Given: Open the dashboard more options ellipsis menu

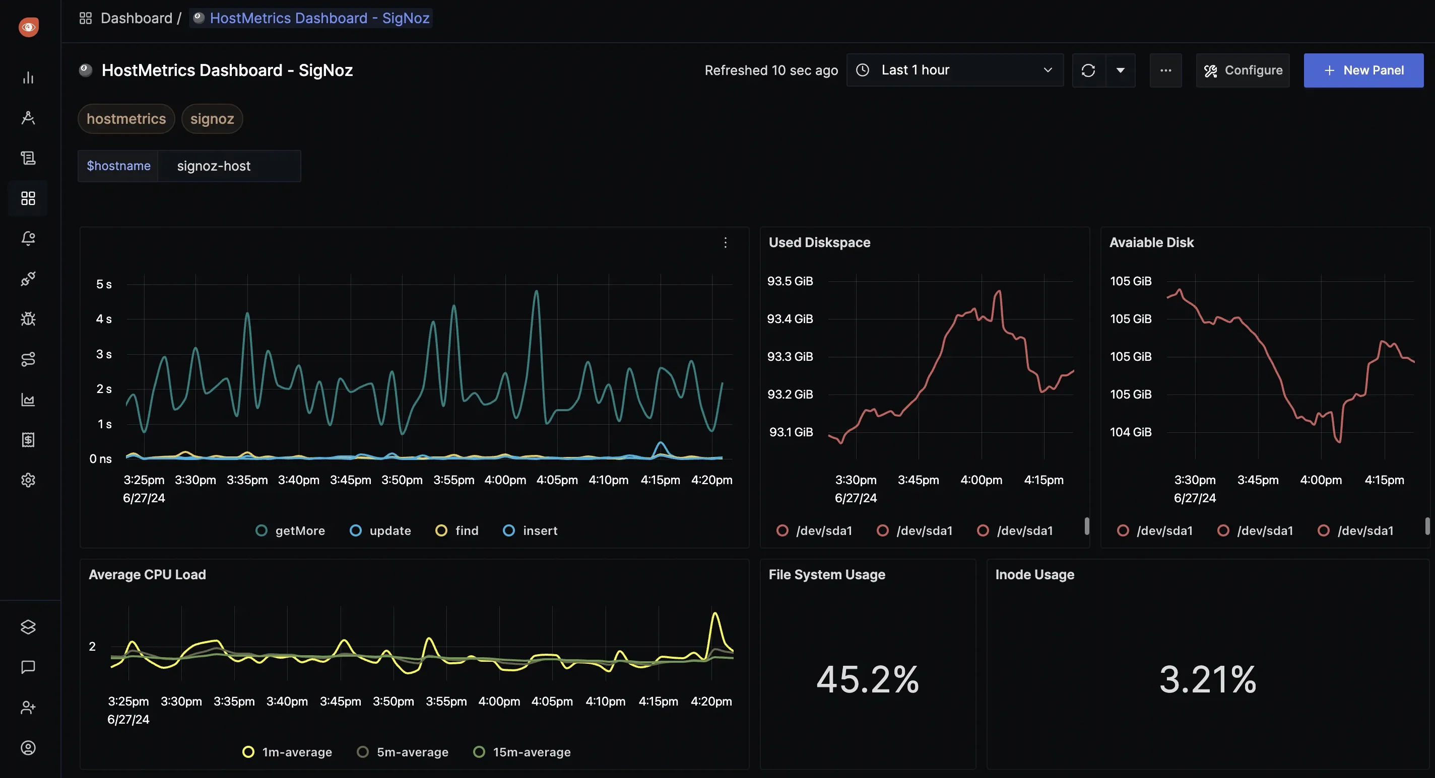Looking at the screenshot, I should coord(1165,70).
